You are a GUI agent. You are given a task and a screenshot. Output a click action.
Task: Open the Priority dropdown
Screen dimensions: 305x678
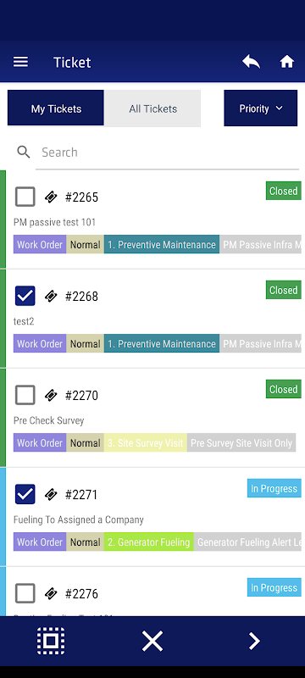click(260, 108)
